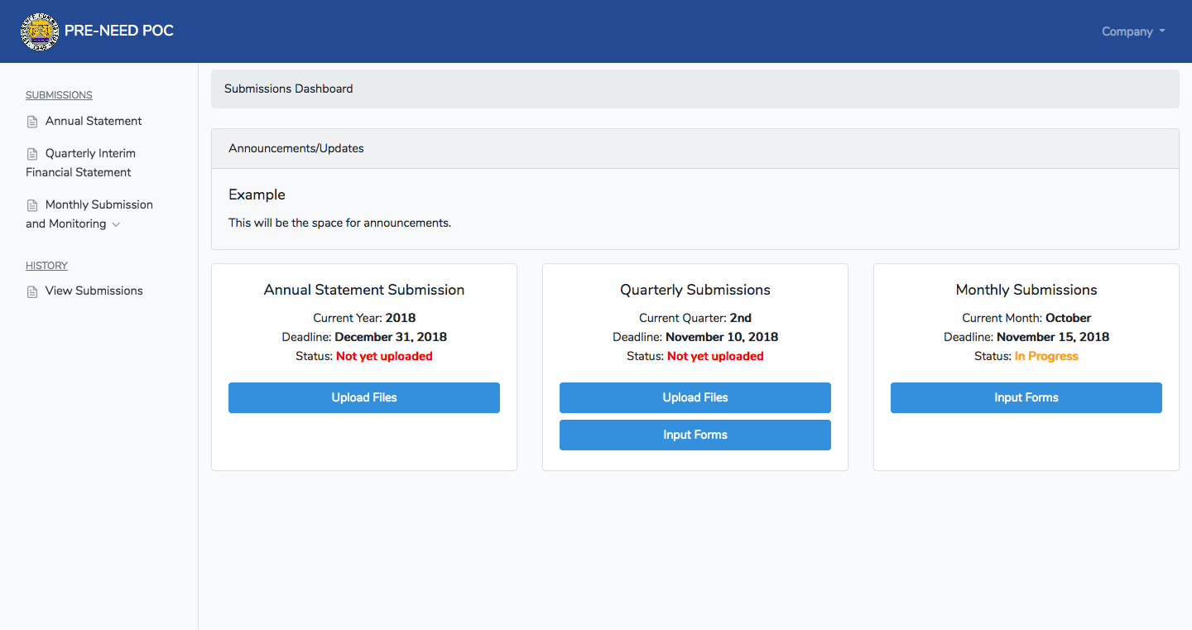
Task: Click the 'November 10, 2018' deadline
Action: [722, 337]
